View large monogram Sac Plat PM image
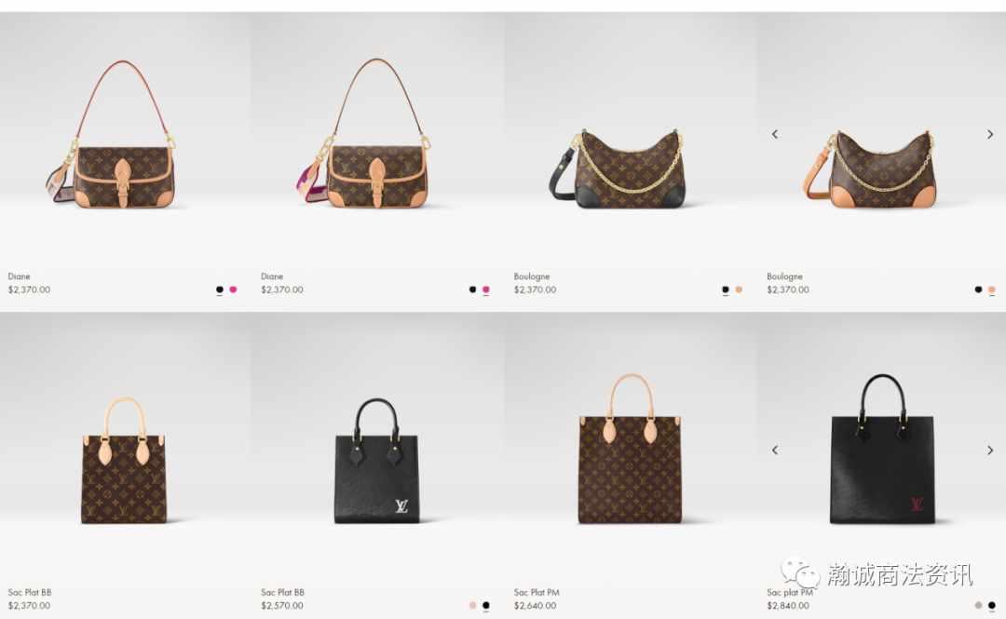Viewport: 1006px width, 619px height. pos(630,449)
